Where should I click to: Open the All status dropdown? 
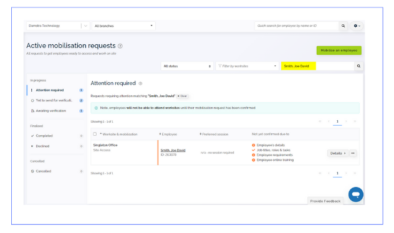[x=187, y=66]
